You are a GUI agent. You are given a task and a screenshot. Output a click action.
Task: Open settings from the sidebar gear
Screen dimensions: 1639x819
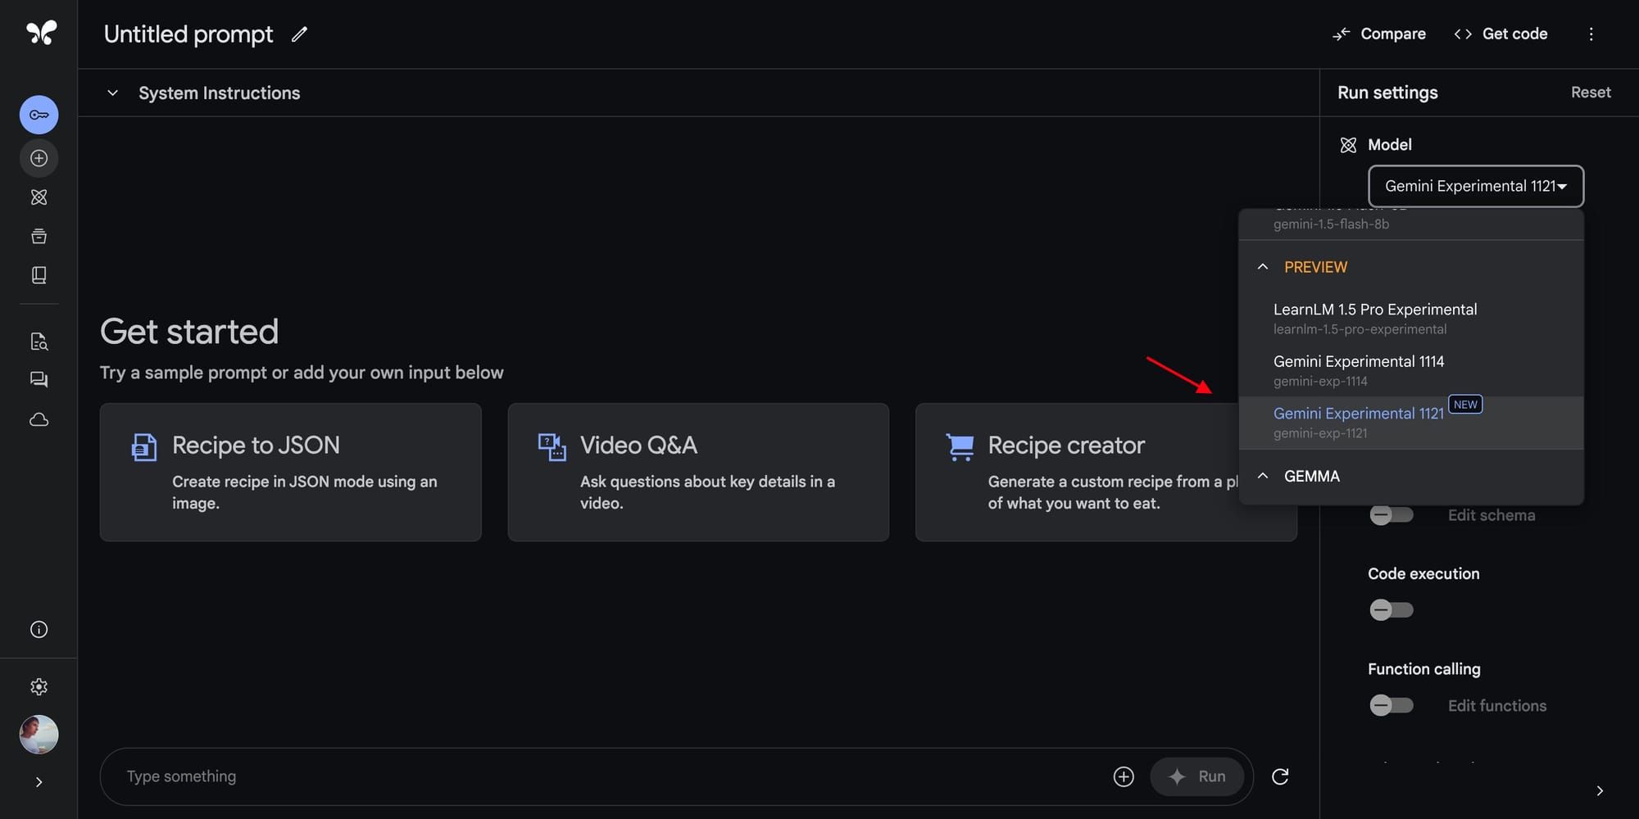tap(39, 686)
